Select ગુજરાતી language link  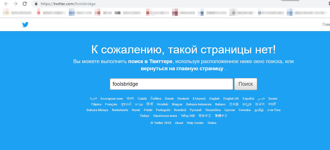pos(126,104)
